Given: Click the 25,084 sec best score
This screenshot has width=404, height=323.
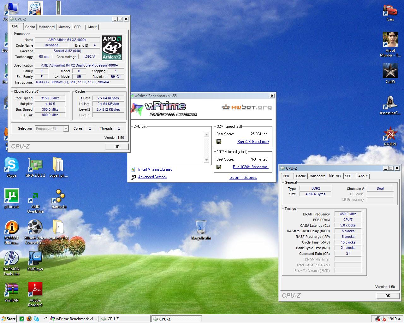Looking at the screenshot, I should click(x=259, y=134).
